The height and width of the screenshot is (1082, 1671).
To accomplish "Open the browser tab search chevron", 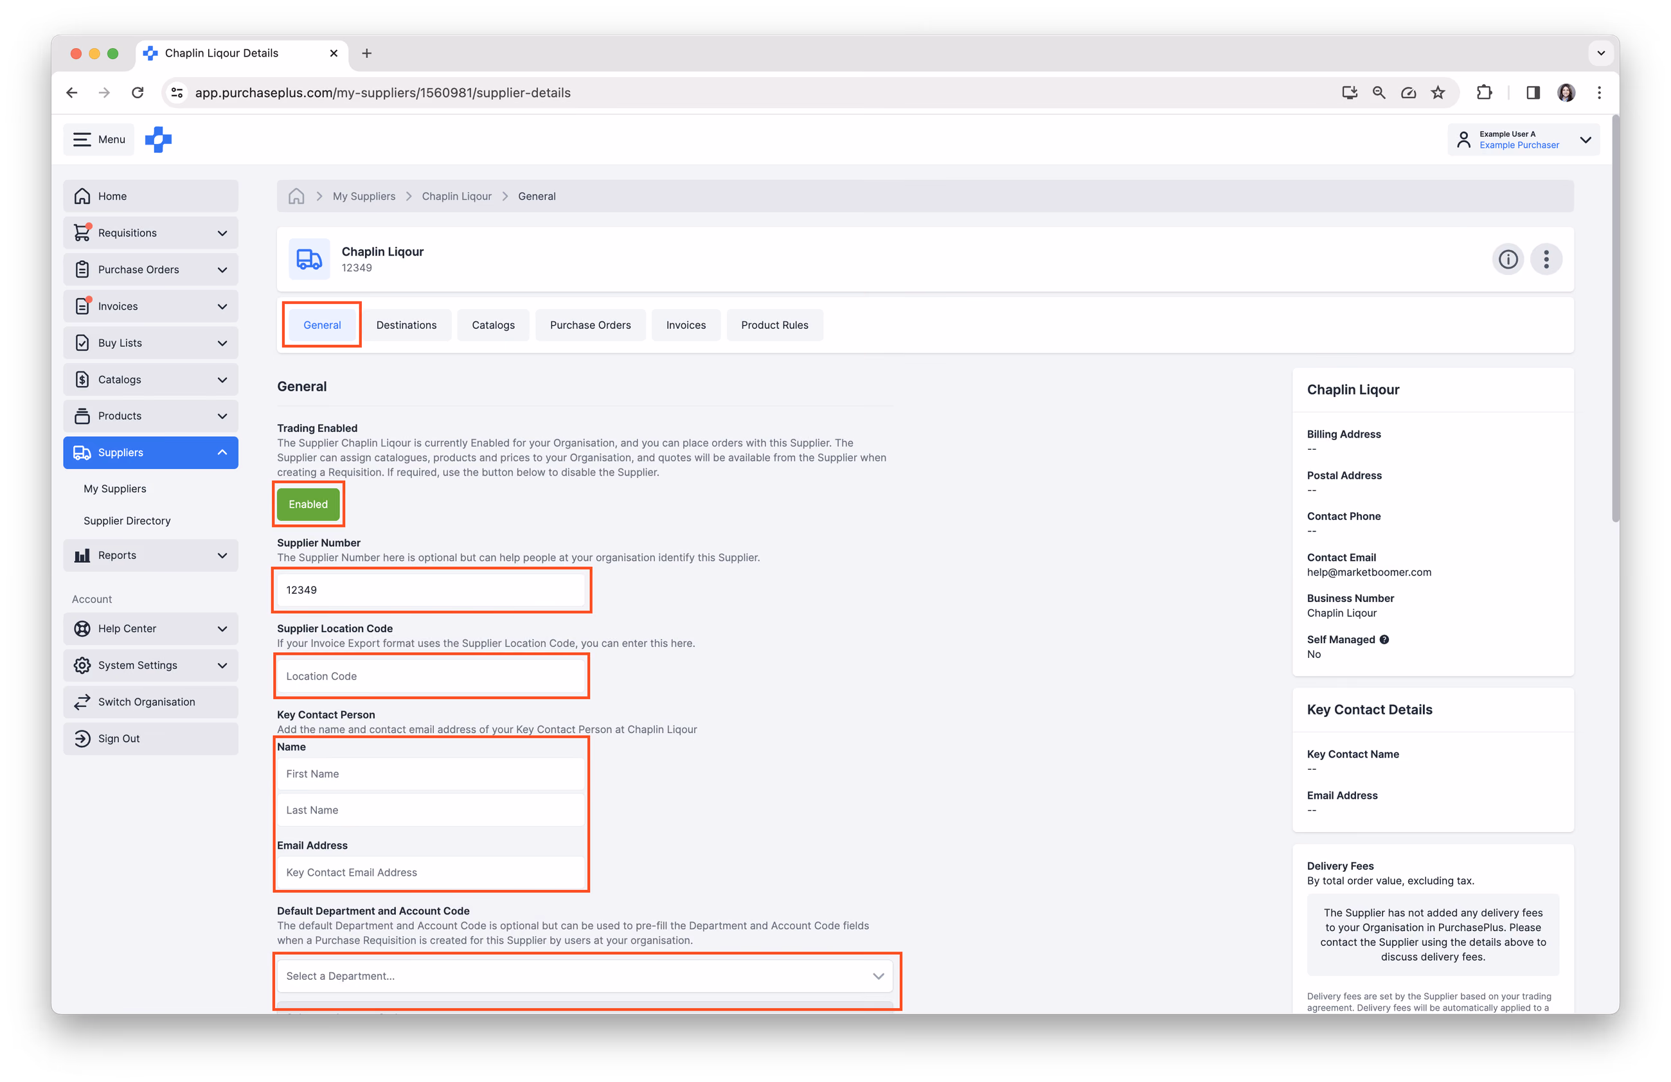I will (x=1600, y=53).
